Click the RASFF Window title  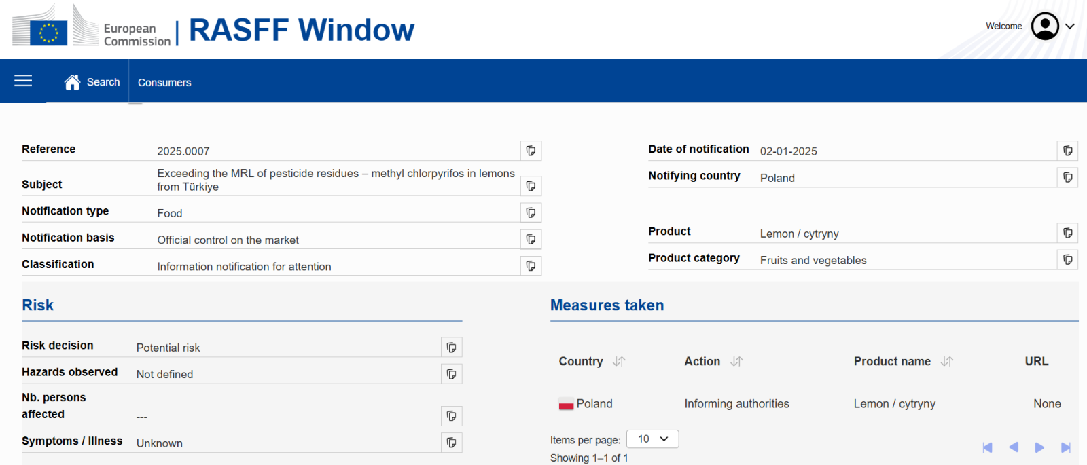click(302, 30)
